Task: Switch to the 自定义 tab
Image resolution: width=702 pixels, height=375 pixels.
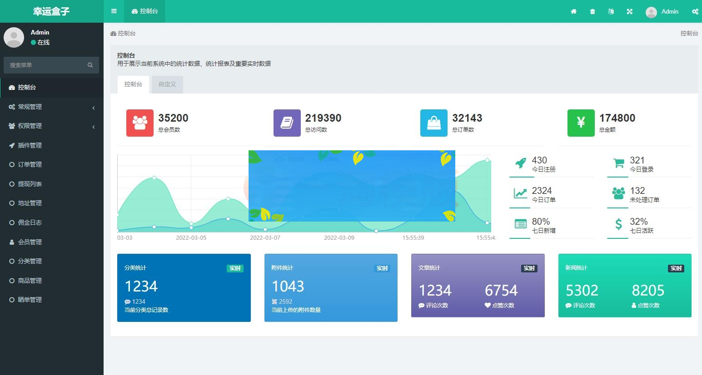Action: pyautogui.click(x=167, y=84)
